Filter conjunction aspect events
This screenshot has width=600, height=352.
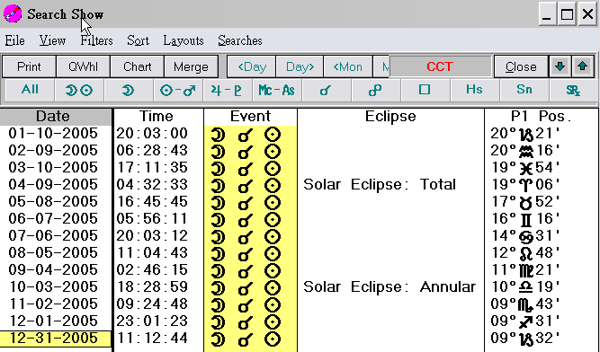click(326, 91)
